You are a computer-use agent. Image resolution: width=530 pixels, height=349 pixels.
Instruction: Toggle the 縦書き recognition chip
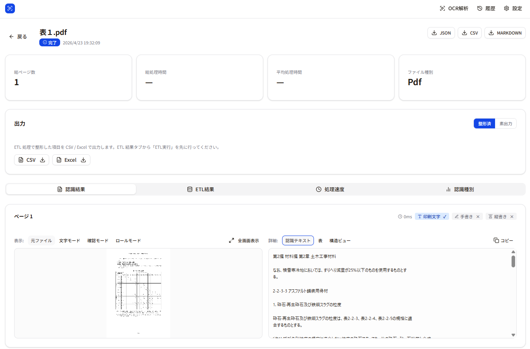coord(501,217)
